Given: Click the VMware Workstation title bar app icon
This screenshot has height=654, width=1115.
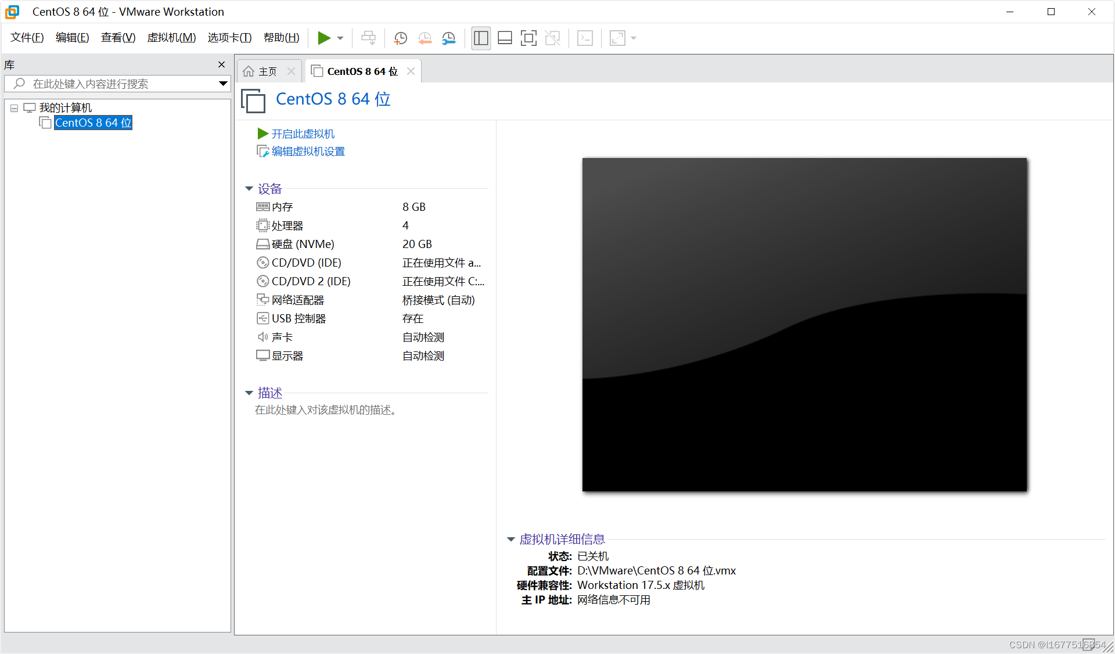Looking at the screenshot, I should (12, 12).
